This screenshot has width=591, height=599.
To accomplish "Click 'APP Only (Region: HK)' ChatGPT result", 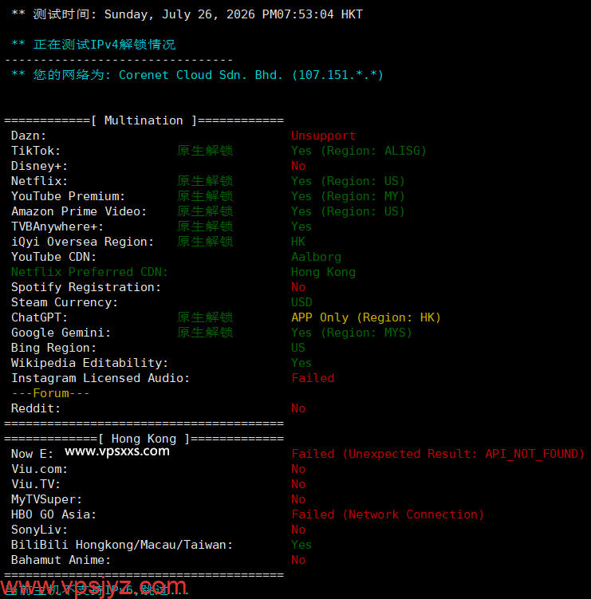I will pyautogui.click(x=366, y=317).
